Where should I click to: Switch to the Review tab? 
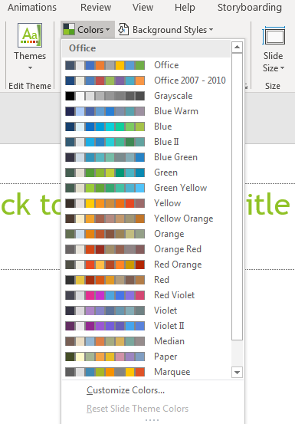pyautogui.click(x=96, y=8)
